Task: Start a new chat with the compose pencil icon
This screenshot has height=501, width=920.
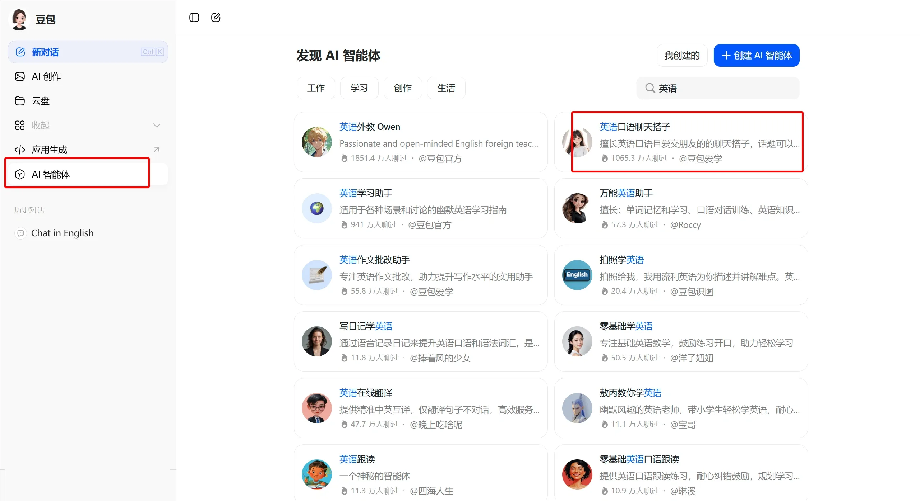Action: 216,17
